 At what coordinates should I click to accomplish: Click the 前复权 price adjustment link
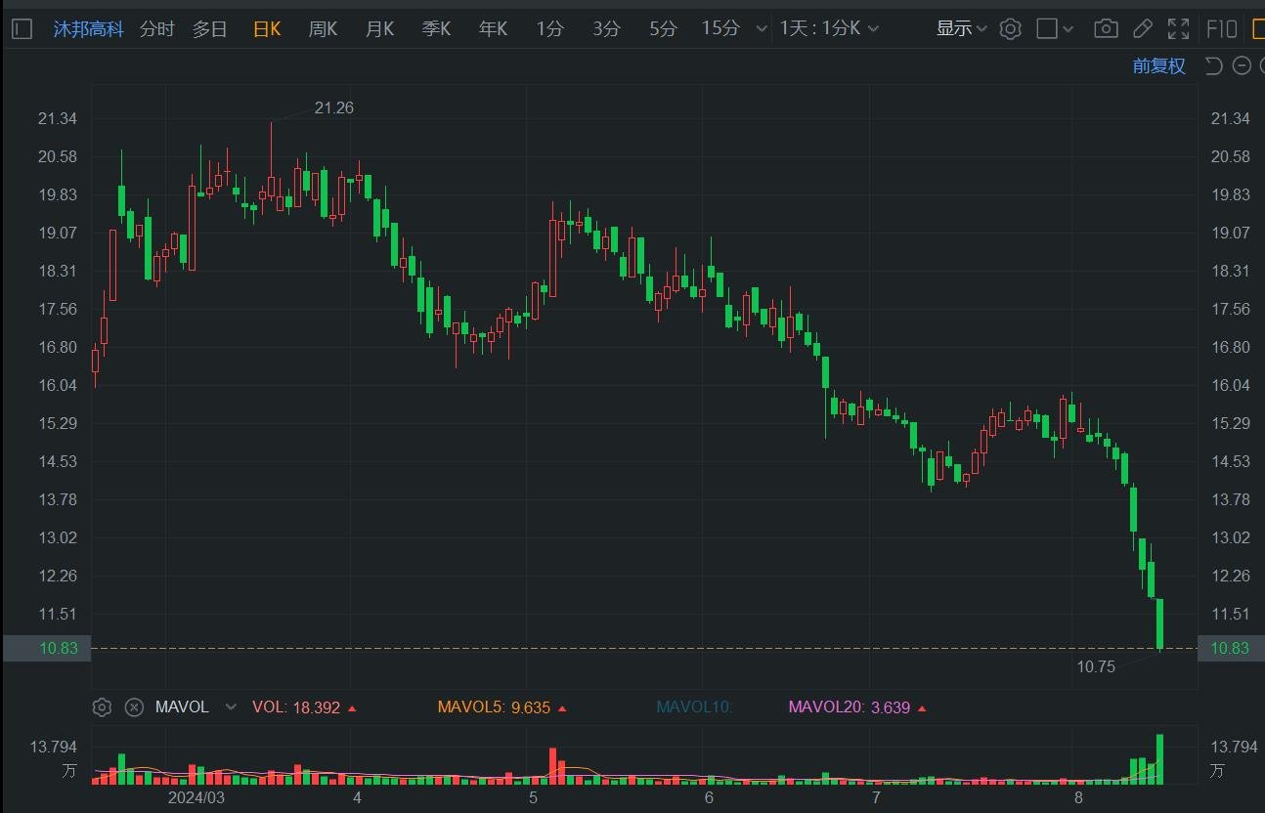[x=1159, y=65]
